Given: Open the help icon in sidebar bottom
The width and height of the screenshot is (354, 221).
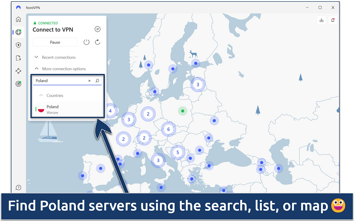Looking at the screenshot, I should click(18, 188).
